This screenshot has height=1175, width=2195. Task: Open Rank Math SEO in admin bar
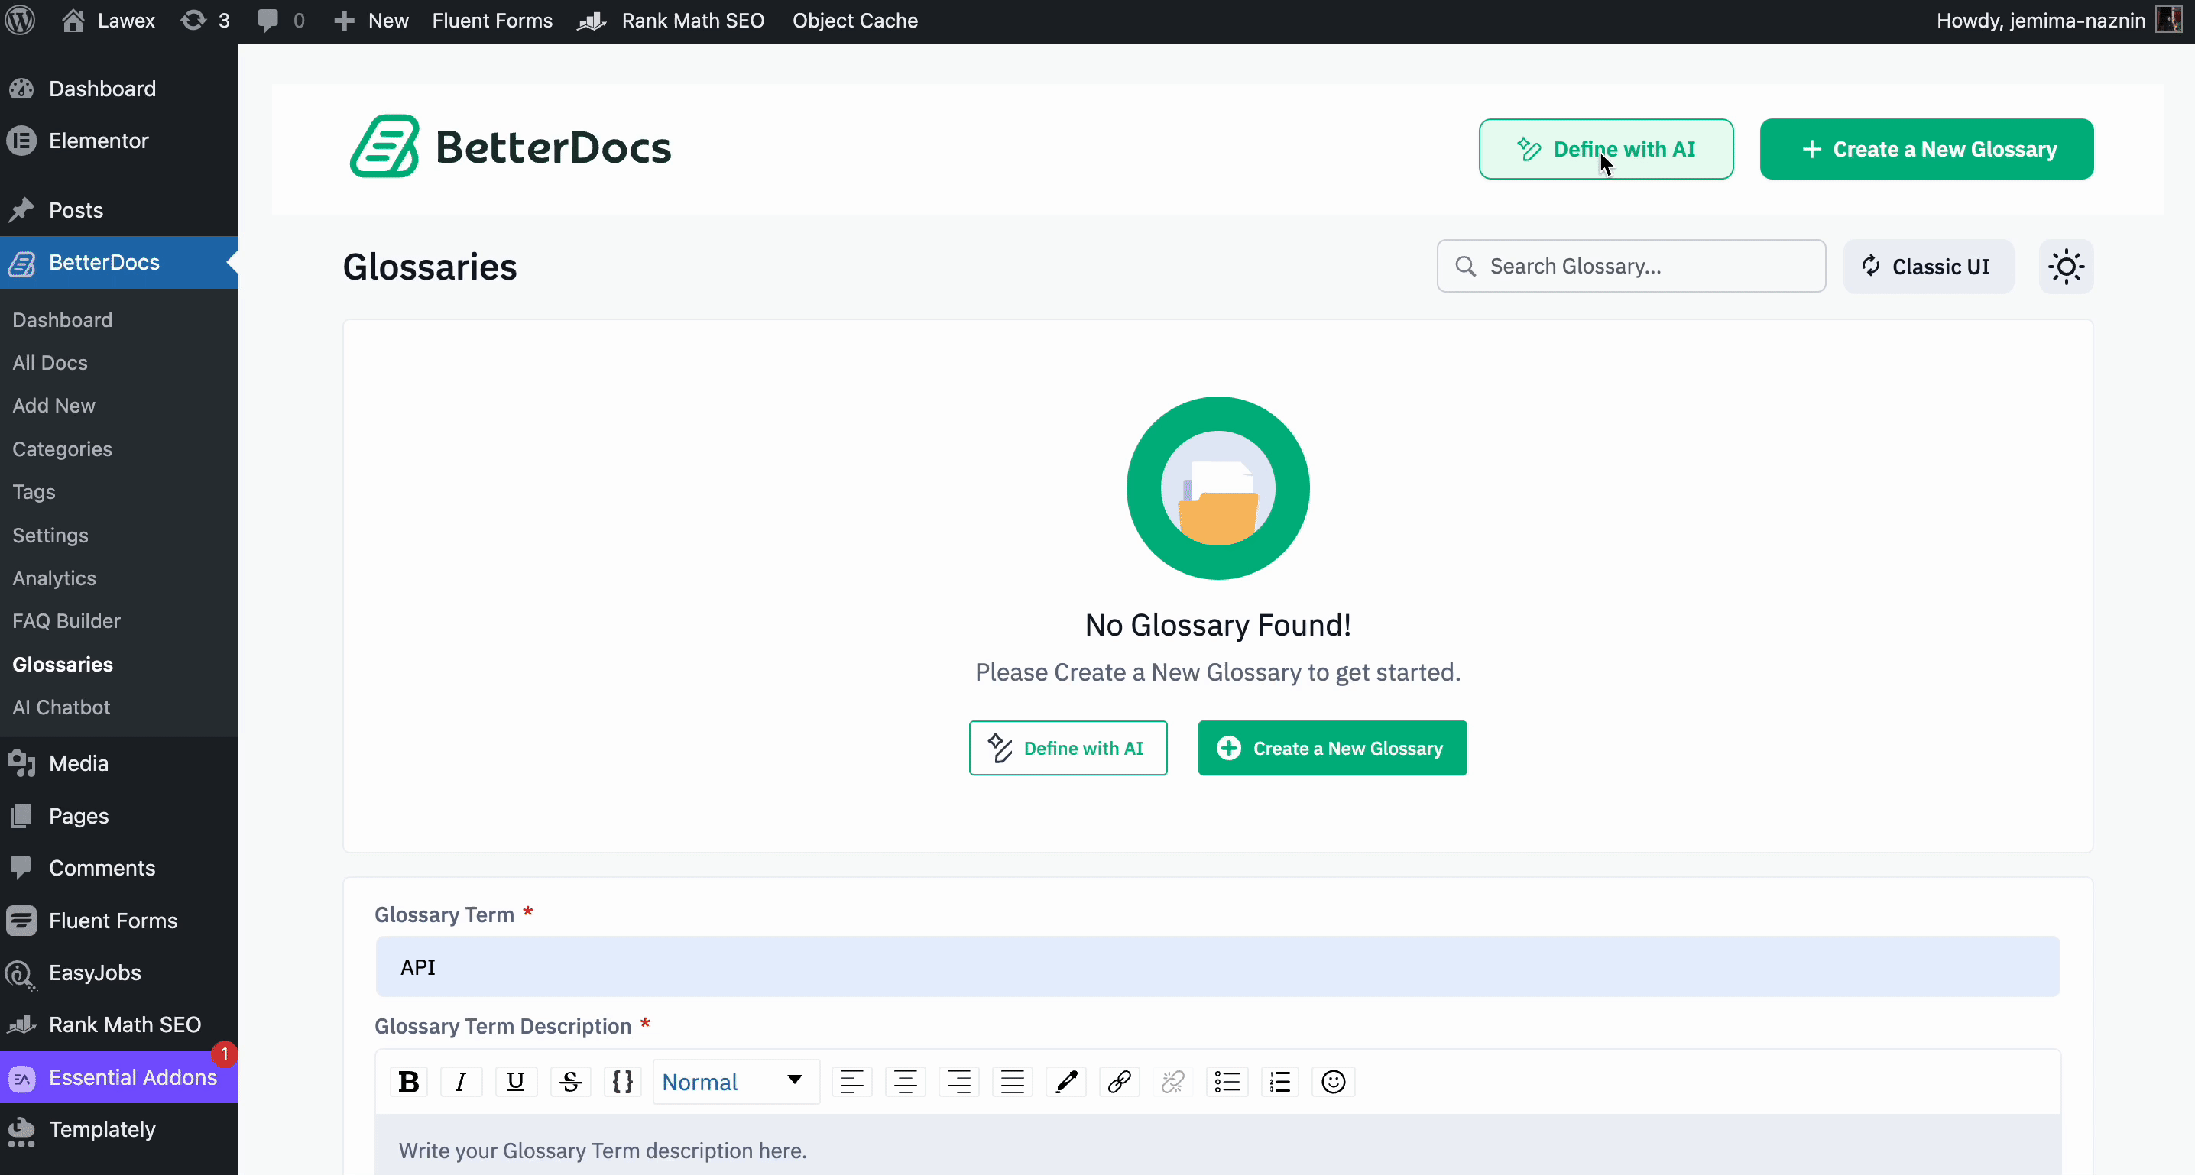click(672, 21)
